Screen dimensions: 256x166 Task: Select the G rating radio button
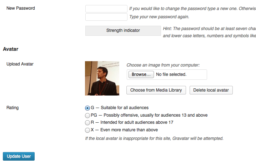point(87,108)
